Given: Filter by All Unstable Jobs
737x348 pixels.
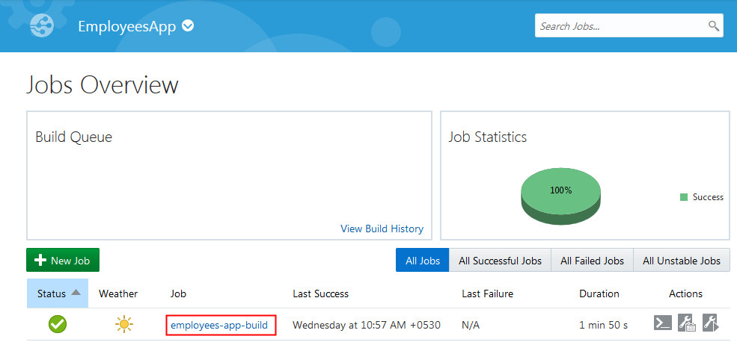Looking at the screenshot, I should (x=682, y=261).
